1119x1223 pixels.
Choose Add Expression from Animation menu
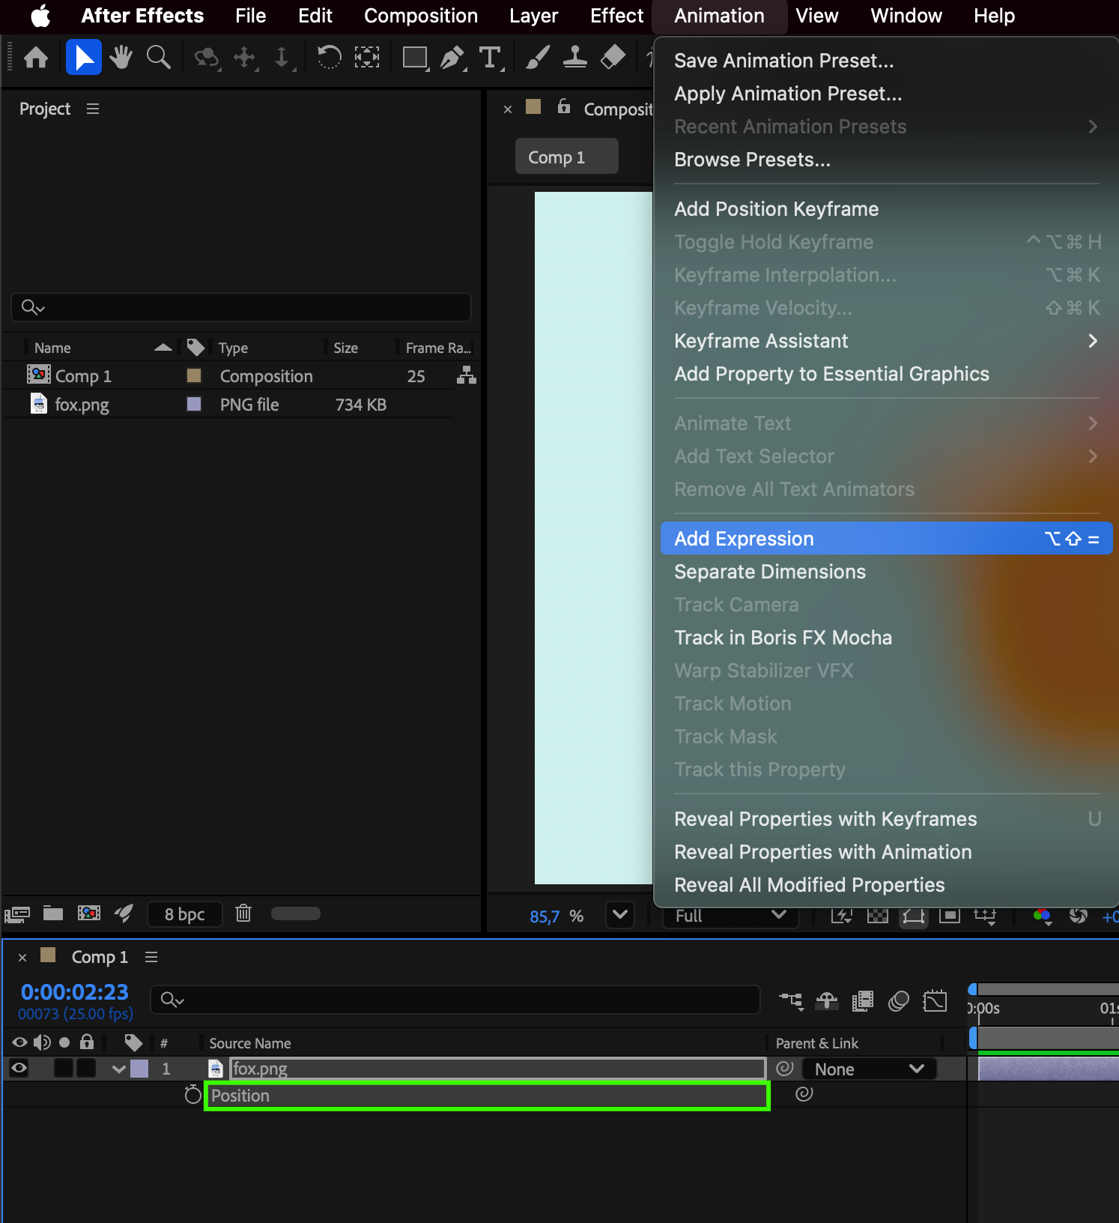coord(886,539)
